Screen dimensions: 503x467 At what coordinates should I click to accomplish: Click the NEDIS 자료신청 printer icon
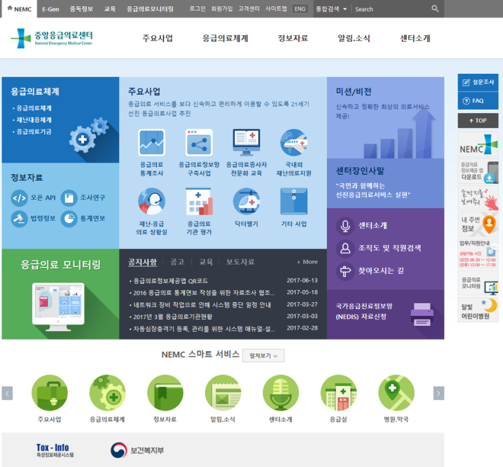pyautogui.click(x=422, y=314)
